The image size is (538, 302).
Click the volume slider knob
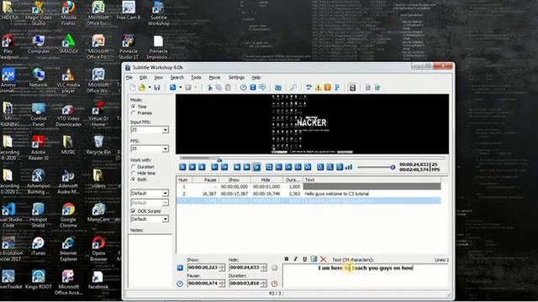[x=393, y=167]
